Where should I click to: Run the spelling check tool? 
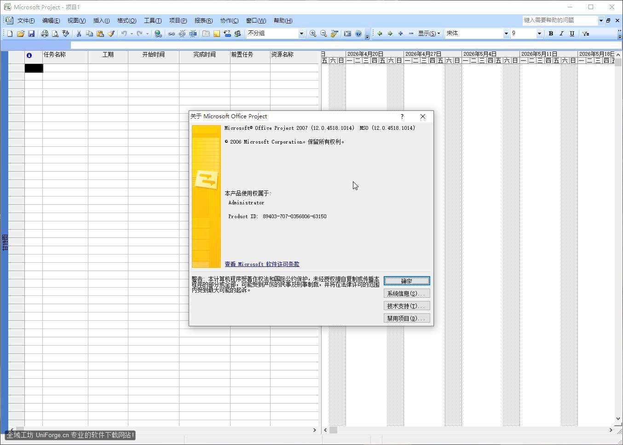[66, 34]
